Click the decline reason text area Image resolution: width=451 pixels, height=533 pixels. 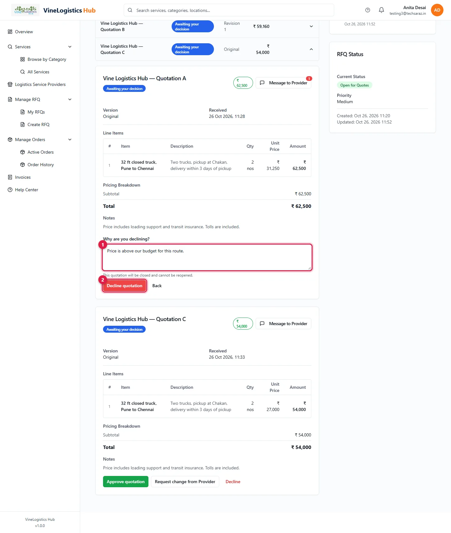pos(207,257)
